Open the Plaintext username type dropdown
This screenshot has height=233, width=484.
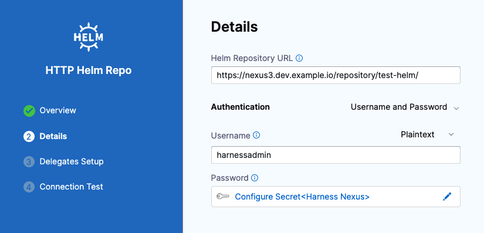point(427,134)
